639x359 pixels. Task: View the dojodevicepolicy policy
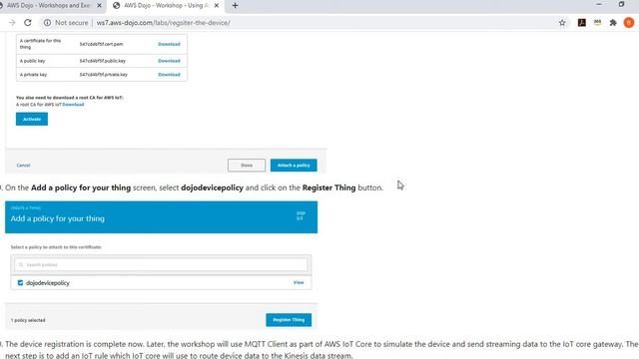pyautogui.click(x=299, y=282)
